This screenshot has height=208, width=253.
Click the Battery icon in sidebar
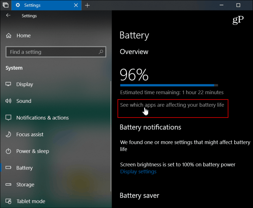(x=8, y=168)
